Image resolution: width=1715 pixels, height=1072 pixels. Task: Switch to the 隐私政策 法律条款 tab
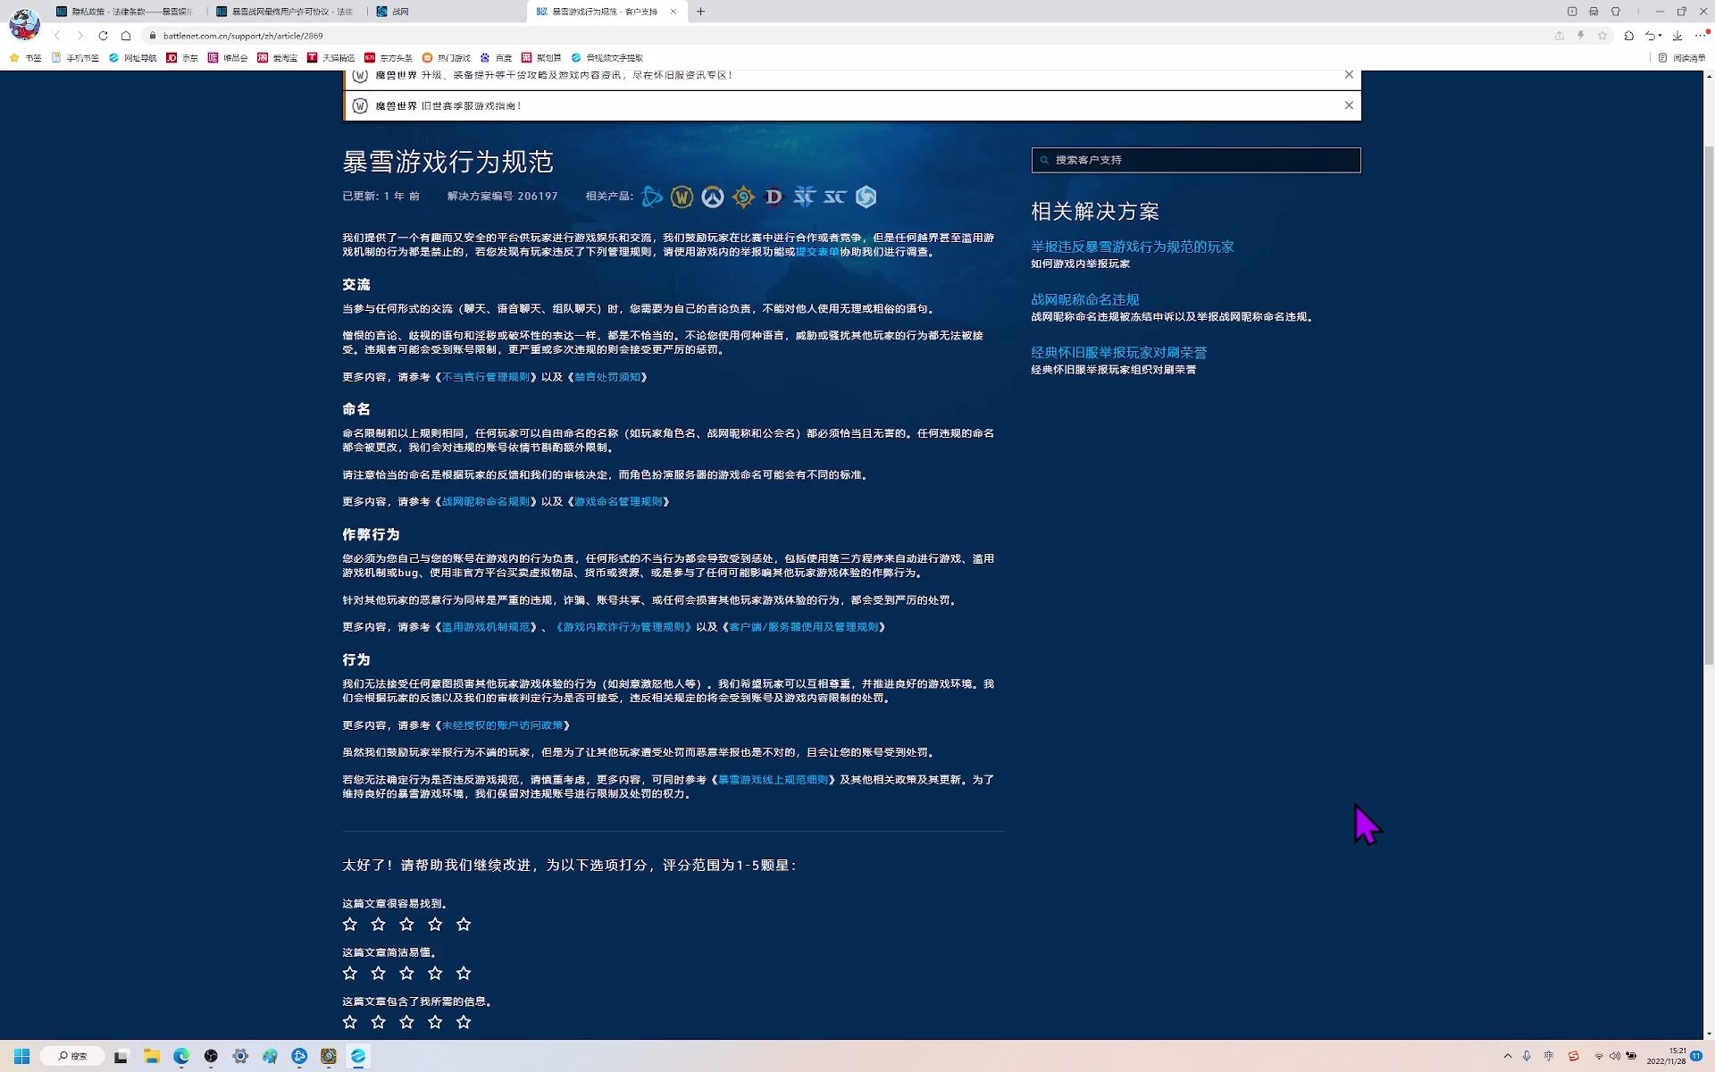coord(125,12)
